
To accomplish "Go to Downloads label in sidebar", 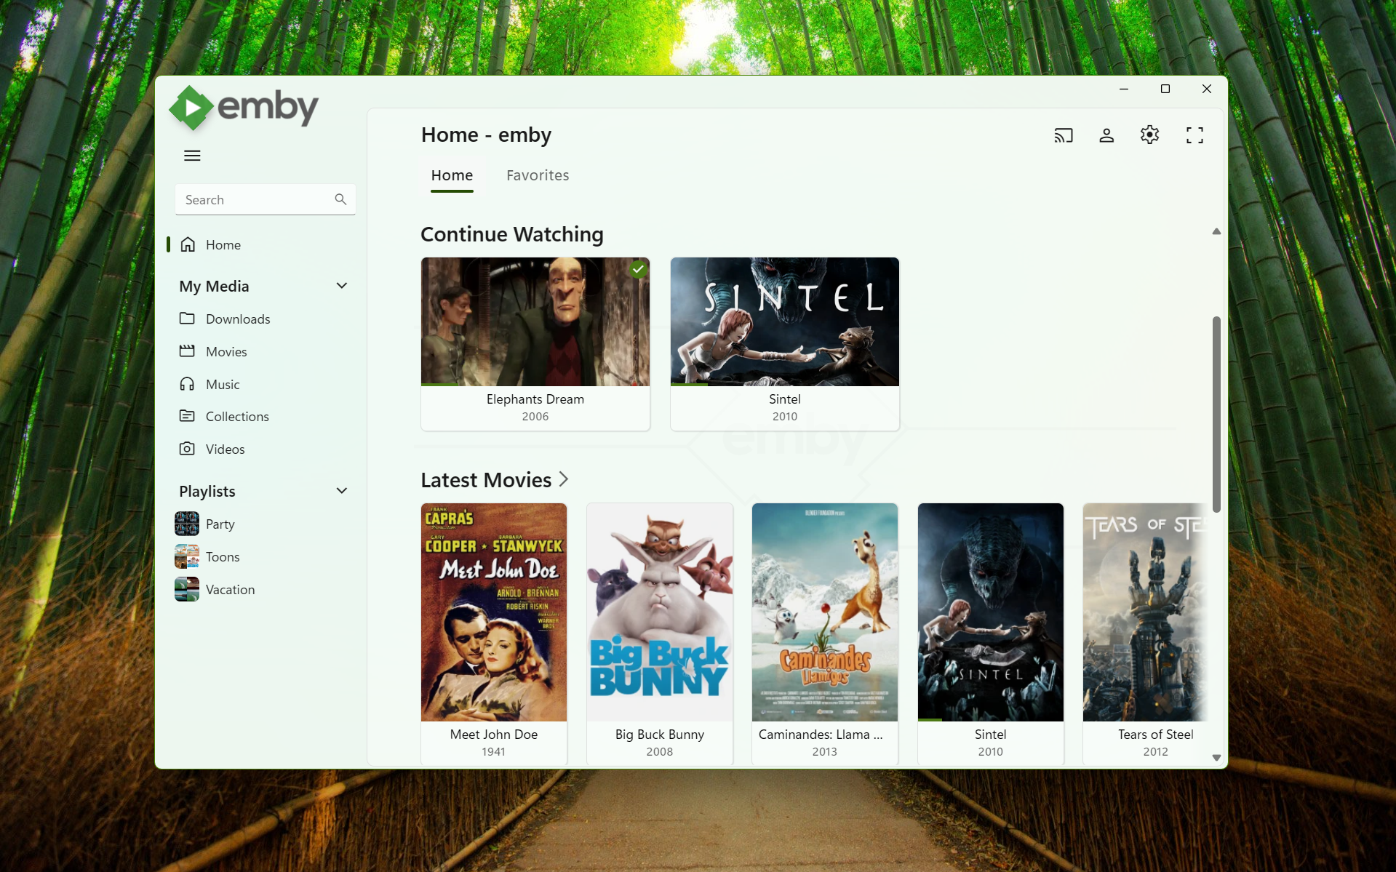I will tap(238, 319).
